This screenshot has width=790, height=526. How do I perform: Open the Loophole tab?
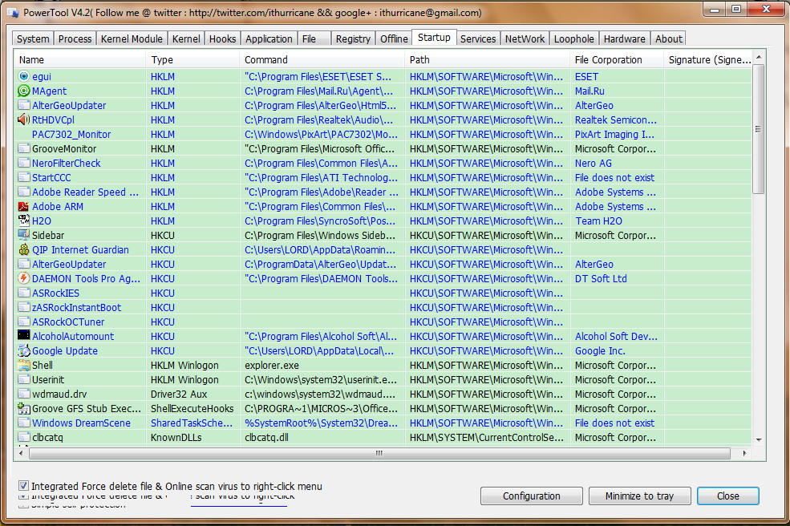(574, 38)
